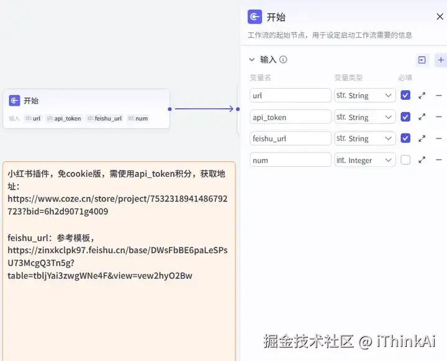
Task: Click the 小红书插件 note text line
Action: pos(116,180)
